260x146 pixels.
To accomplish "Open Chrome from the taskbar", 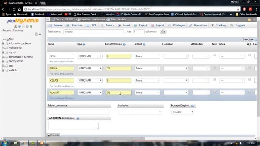I will tap(24, 143).
